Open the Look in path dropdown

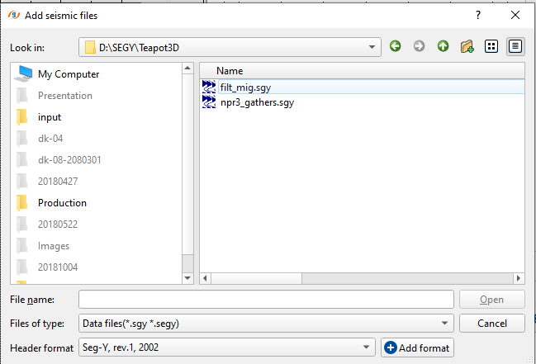click(x=230, y=47)
